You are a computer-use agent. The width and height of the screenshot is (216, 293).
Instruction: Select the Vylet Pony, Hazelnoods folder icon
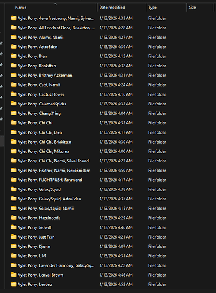coord(13,217)
